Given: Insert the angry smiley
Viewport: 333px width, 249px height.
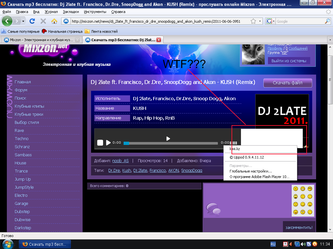Looking at the screenshot, I should coord(295,189).
